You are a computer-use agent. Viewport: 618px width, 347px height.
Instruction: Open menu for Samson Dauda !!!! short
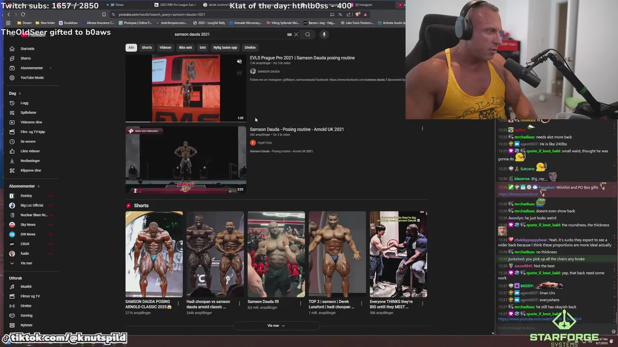pos(300,303)
